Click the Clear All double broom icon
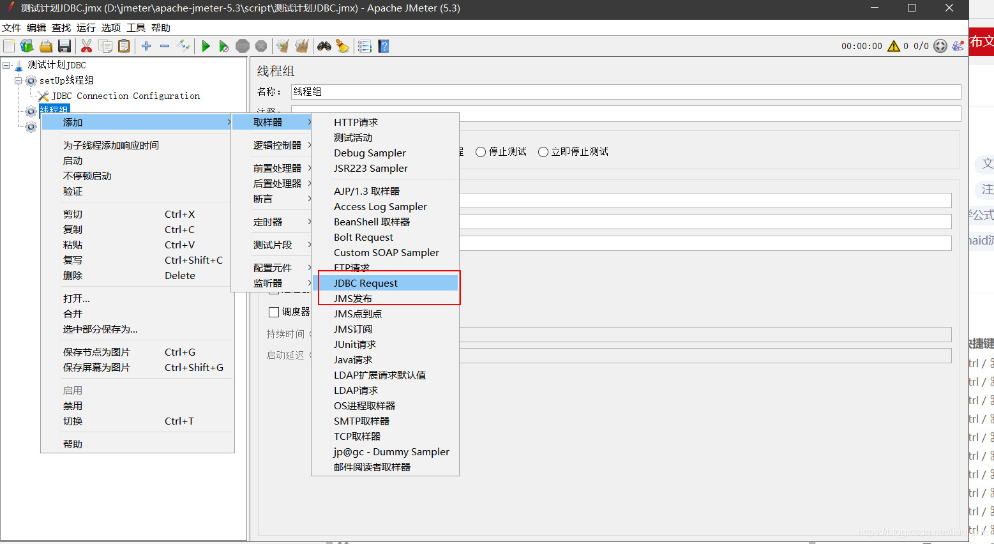The width and height of the screenshot is (994, 544). pos(302,46)
